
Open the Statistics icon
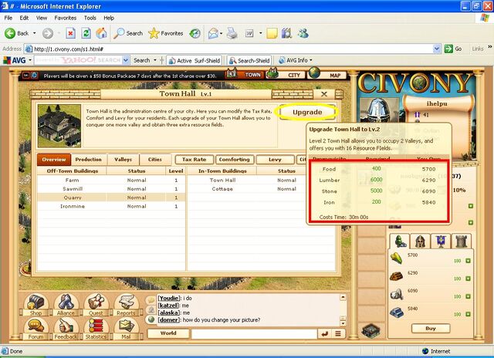(96, 326)
